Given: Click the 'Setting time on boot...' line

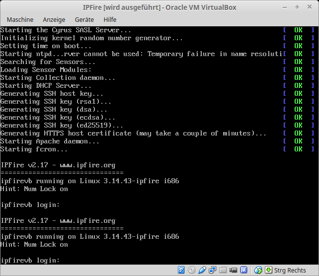Looking at the screenshot, I should 46,46.
